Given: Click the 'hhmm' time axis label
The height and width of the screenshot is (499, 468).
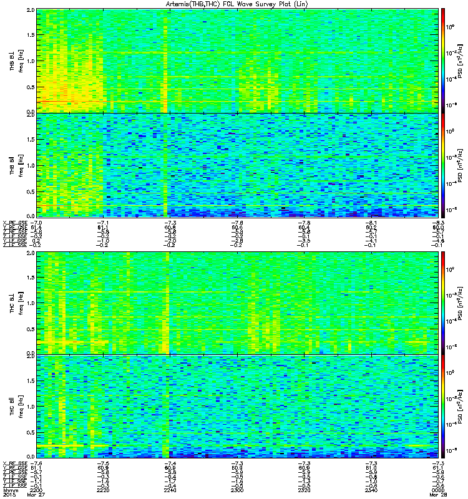Looking at the screenshot, I should point(10,490).
